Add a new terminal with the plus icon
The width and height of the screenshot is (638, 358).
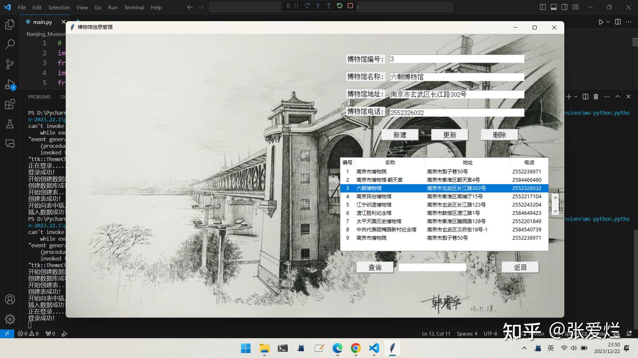coord(569,96)
